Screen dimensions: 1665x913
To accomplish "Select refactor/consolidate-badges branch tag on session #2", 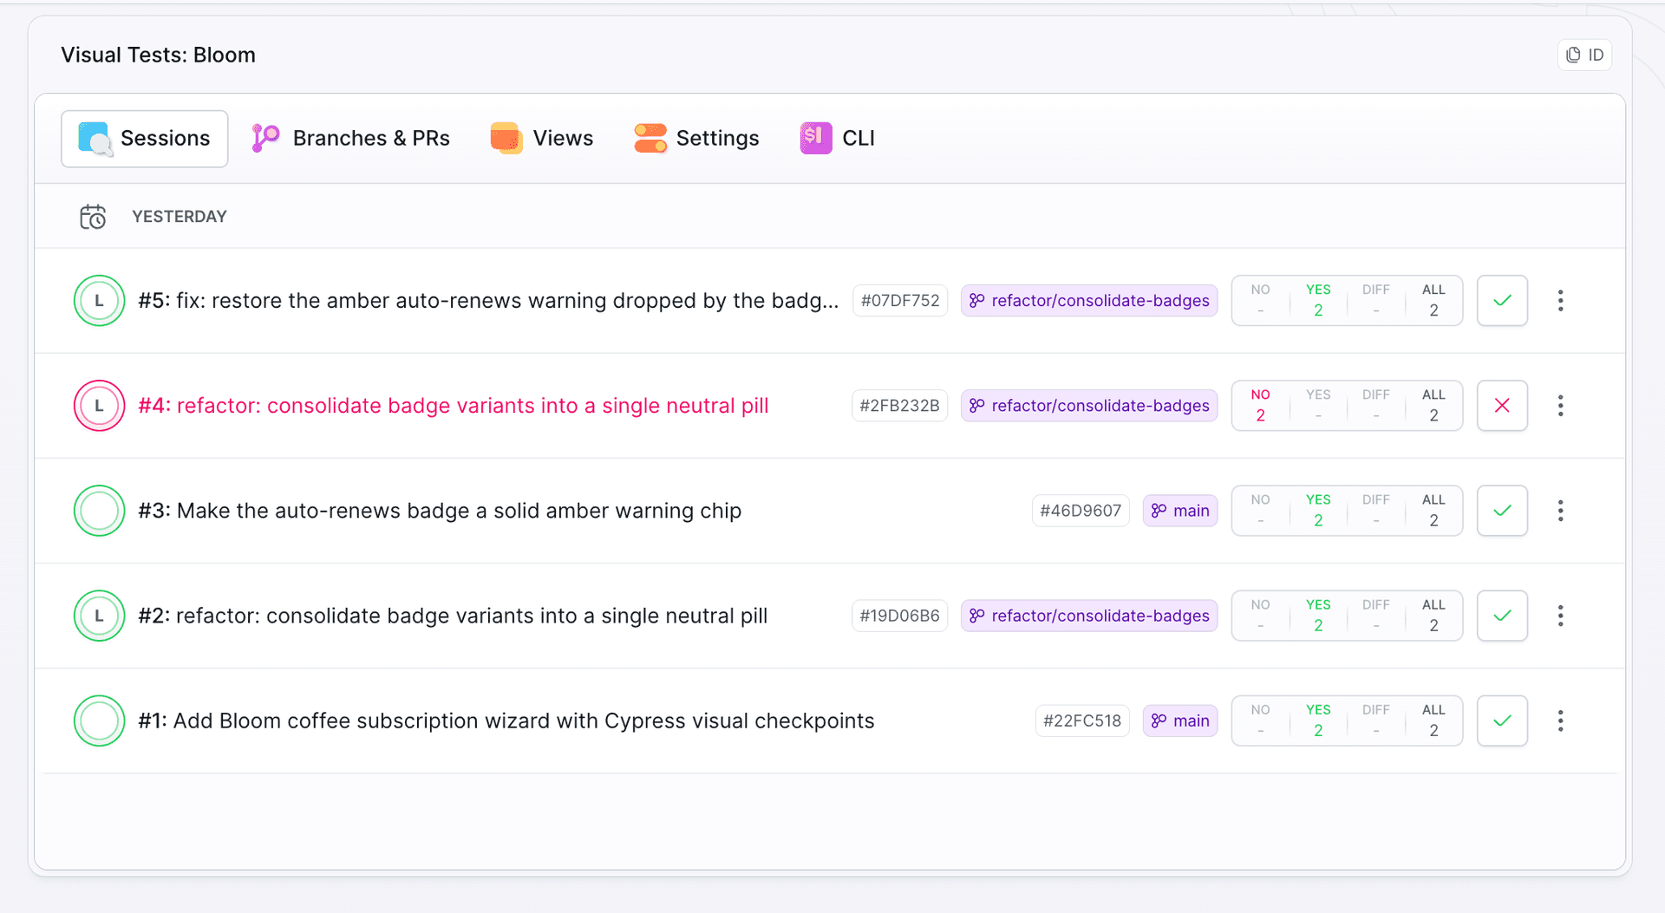I will tap(1089, 616).
